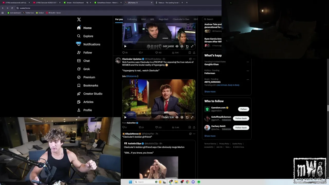The image size is (329, 185).
Task: Open more options on Clavicular Updates post
Action: coord(194,59)
